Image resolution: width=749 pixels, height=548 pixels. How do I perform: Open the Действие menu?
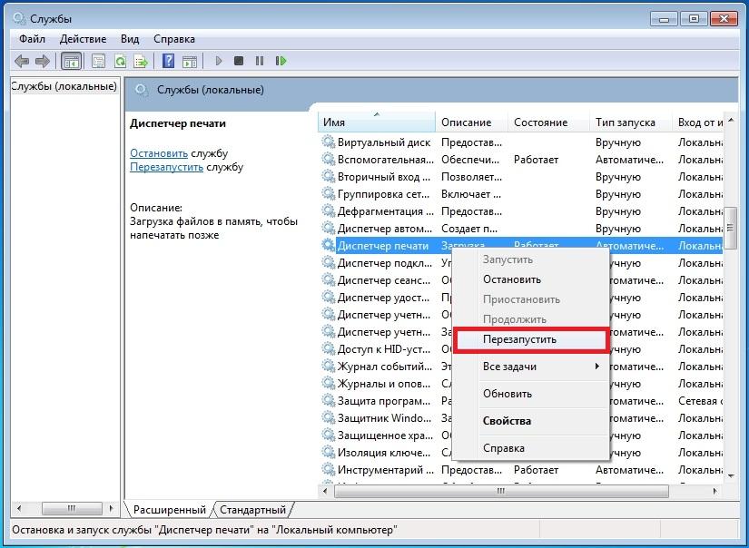tap(84, 39)
